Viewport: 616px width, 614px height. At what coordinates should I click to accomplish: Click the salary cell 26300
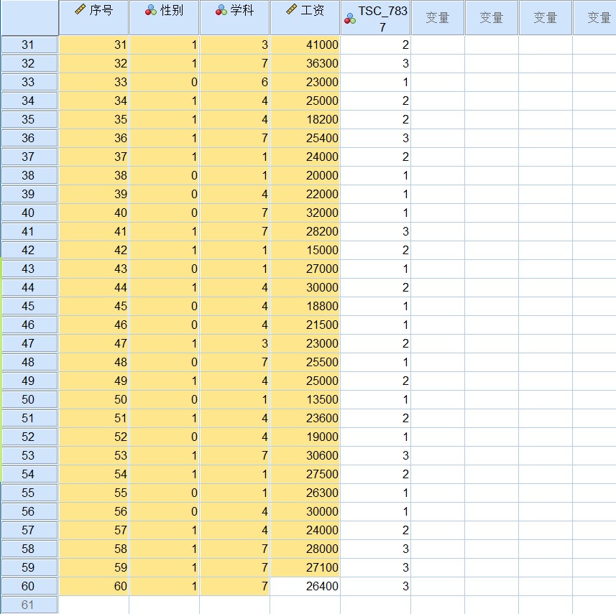pos(305,493)
